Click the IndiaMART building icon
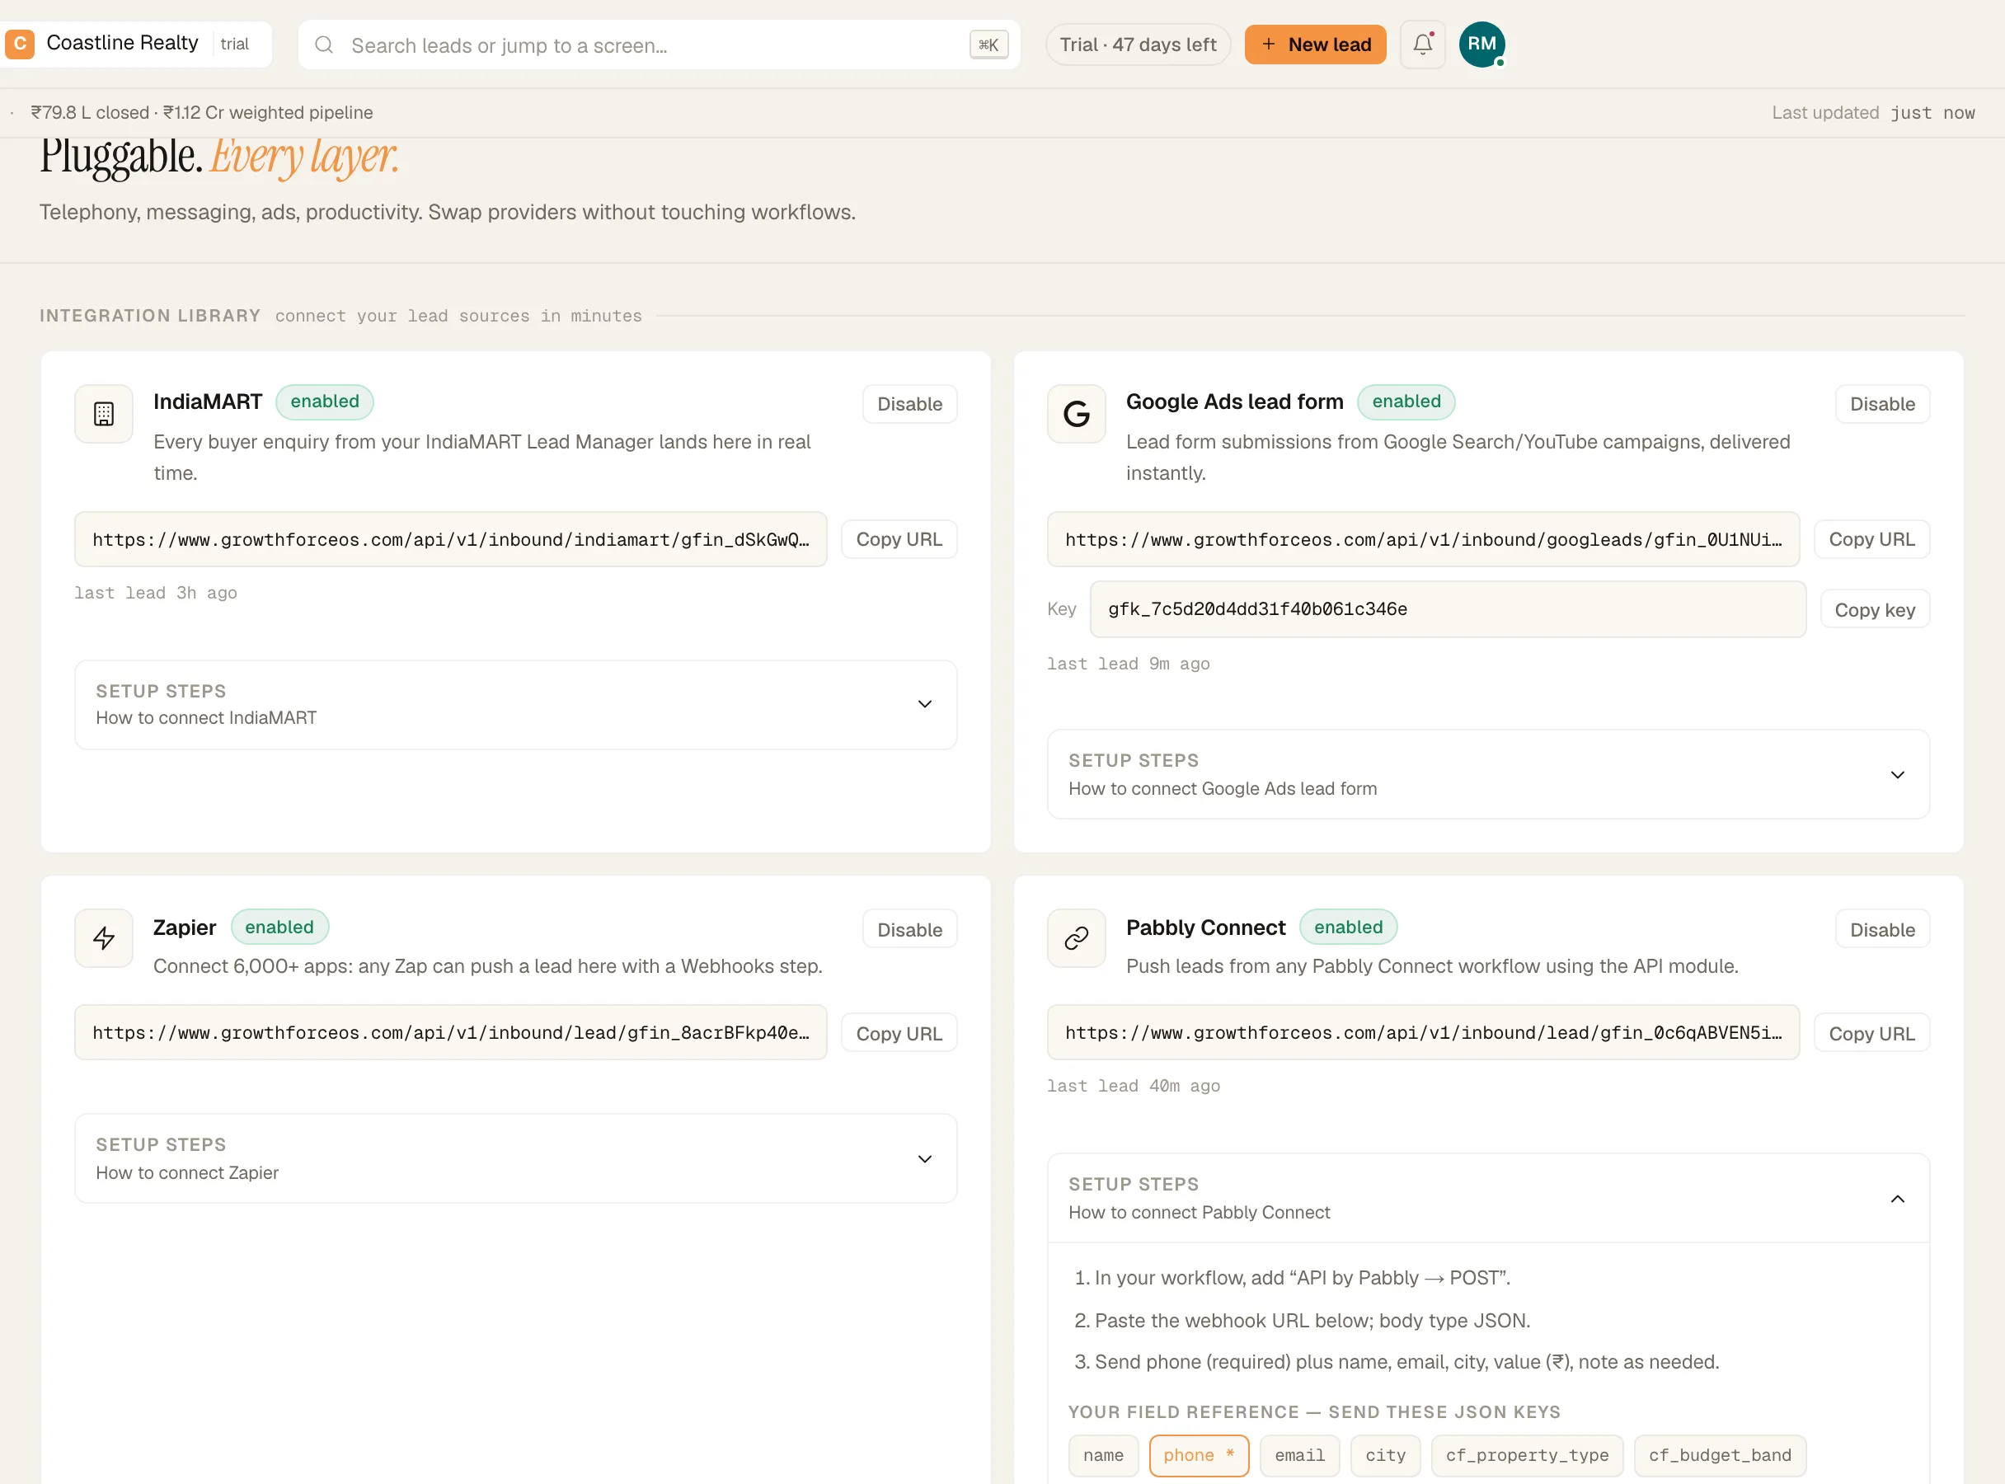 (103, 414)
